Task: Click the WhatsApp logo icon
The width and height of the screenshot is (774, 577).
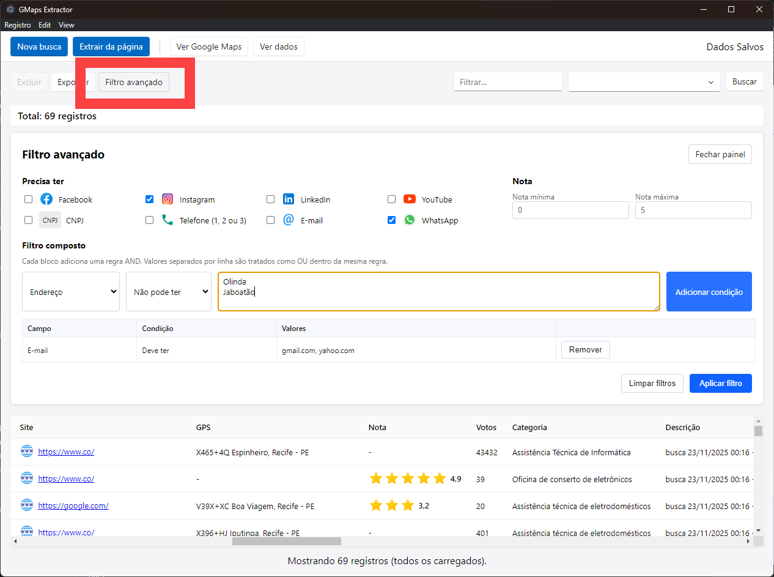Action: (x=410, y=220)
